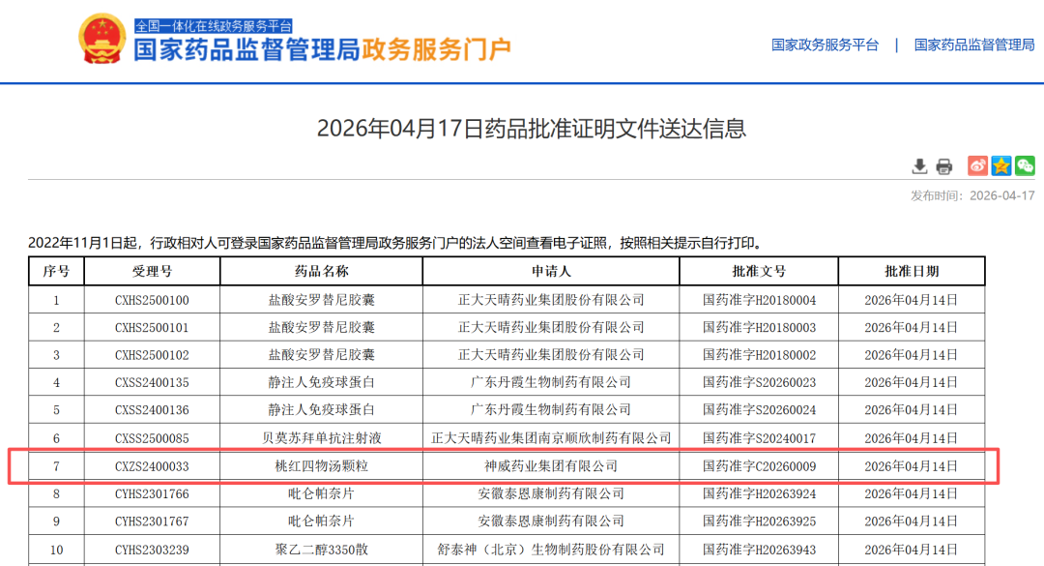Click the 国家药品监督管理局政务服务门户 portal title
1044x566 pixels.
tap(322, 50)
